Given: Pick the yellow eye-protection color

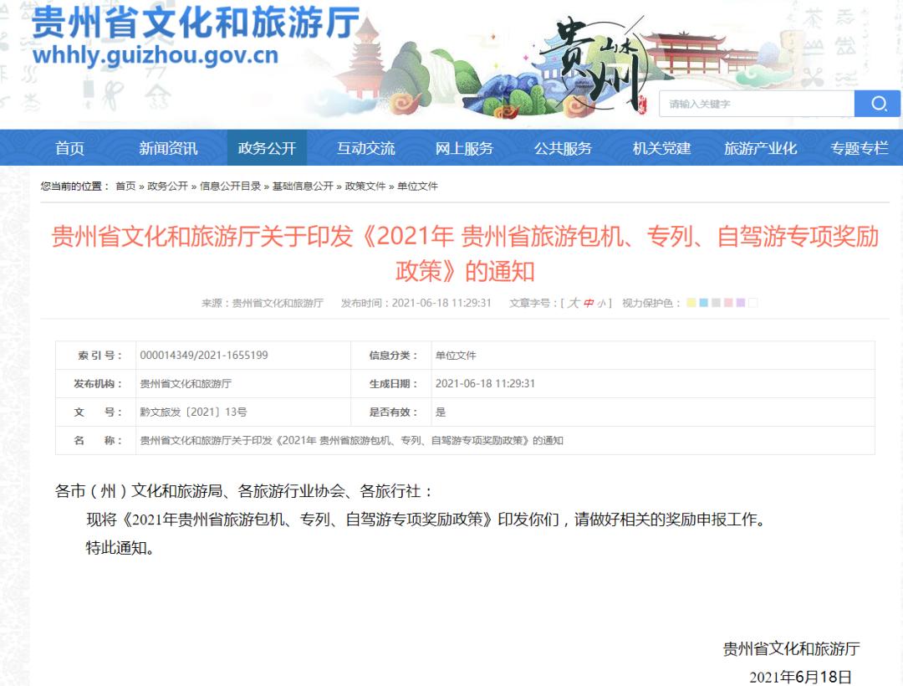Looking at the screenshot, I should click(691, 303).
